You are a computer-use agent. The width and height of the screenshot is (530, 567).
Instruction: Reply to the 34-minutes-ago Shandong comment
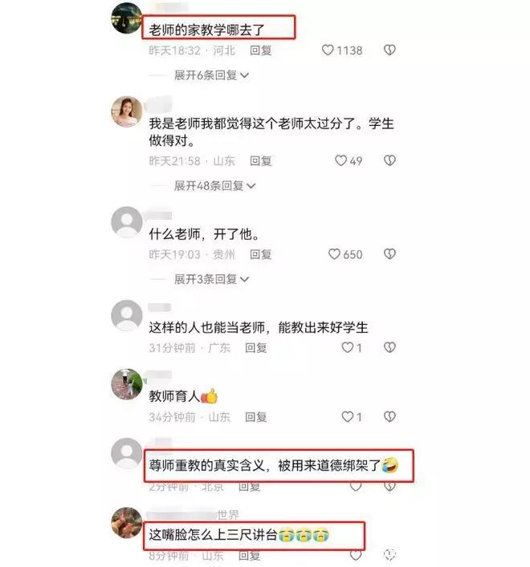256,417
